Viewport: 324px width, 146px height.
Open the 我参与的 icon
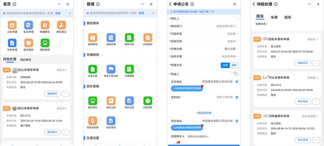coord(129,37)
